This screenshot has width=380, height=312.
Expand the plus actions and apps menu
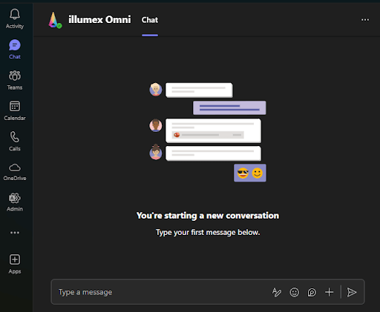click(x=329, y=292)
